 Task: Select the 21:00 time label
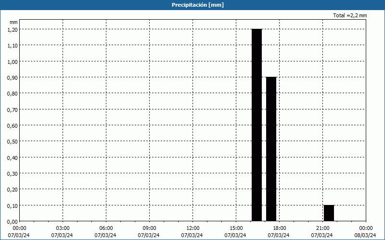pyautogui.click(x=322, y=228)
